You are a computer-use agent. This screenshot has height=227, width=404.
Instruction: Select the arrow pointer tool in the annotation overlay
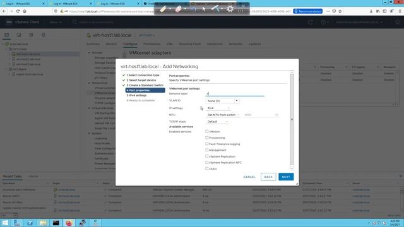(x=204, y=9)
